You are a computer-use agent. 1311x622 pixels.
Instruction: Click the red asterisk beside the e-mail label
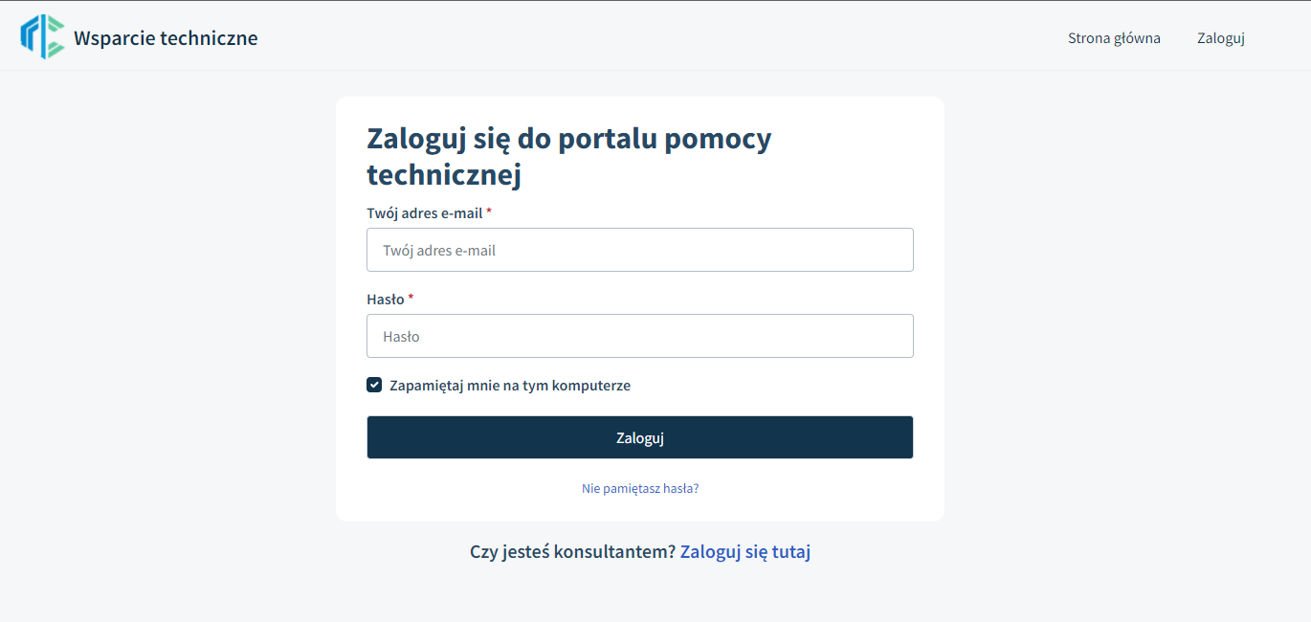[x=489, y=211]
